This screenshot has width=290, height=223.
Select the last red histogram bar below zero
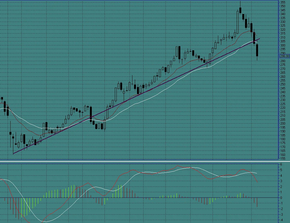coord(257,202)
